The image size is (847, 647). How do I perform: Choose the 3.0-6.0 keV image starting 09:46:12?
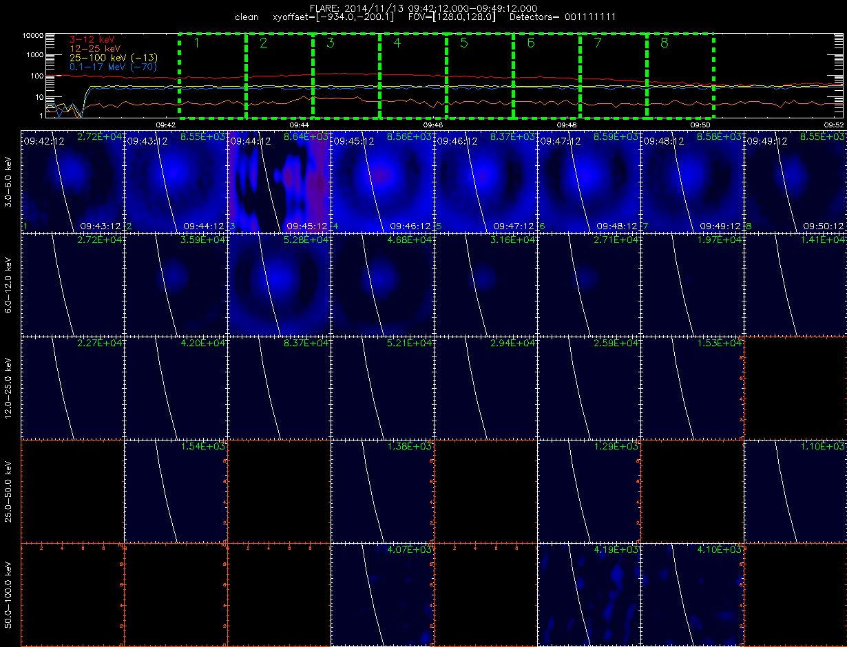click(485, 181)
